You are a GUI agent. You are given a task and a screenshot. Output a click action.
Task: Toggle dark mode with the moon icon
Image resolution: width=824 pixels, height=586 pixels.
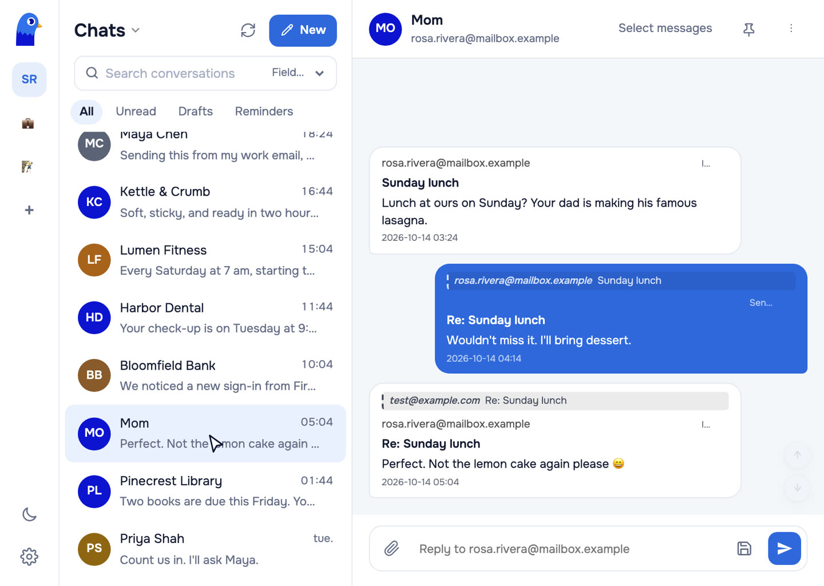point(29,514)
